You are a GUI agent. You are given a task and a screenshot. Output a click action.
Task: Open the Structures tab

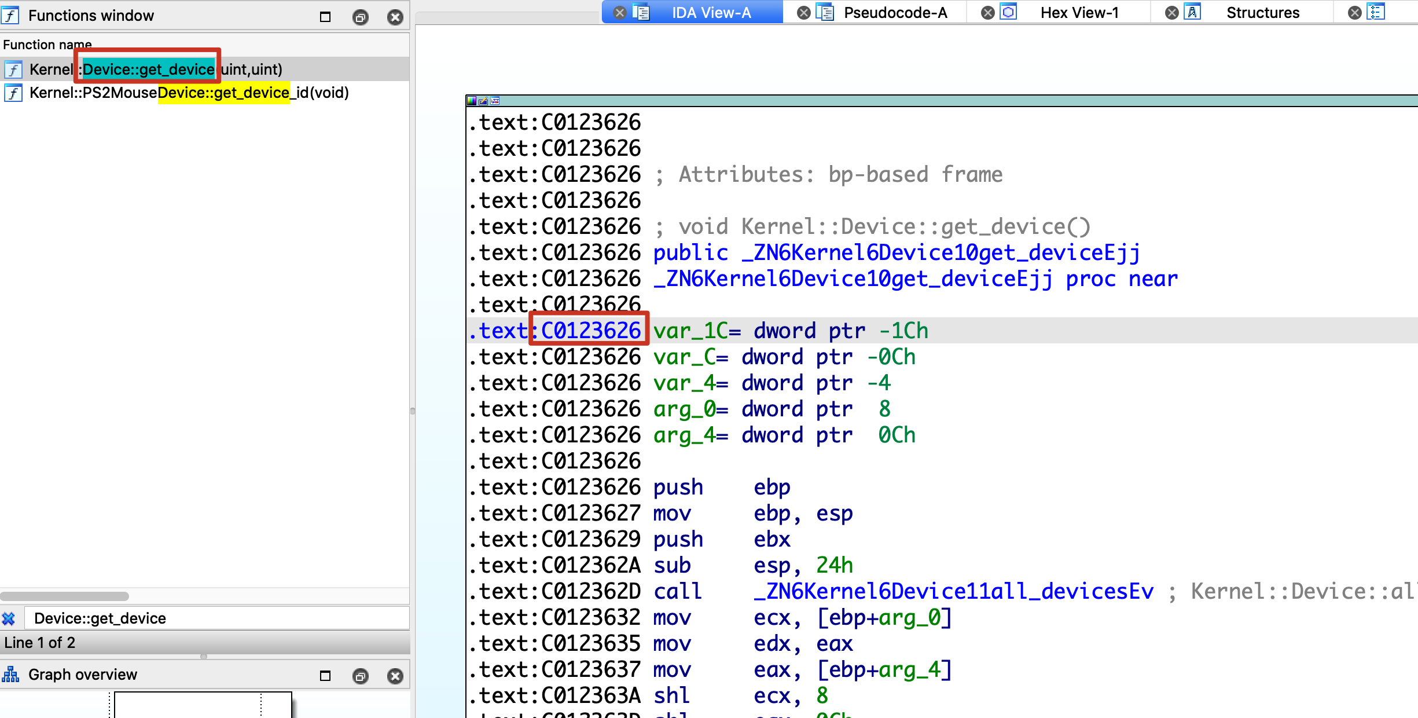click(x=1262, y=12)
